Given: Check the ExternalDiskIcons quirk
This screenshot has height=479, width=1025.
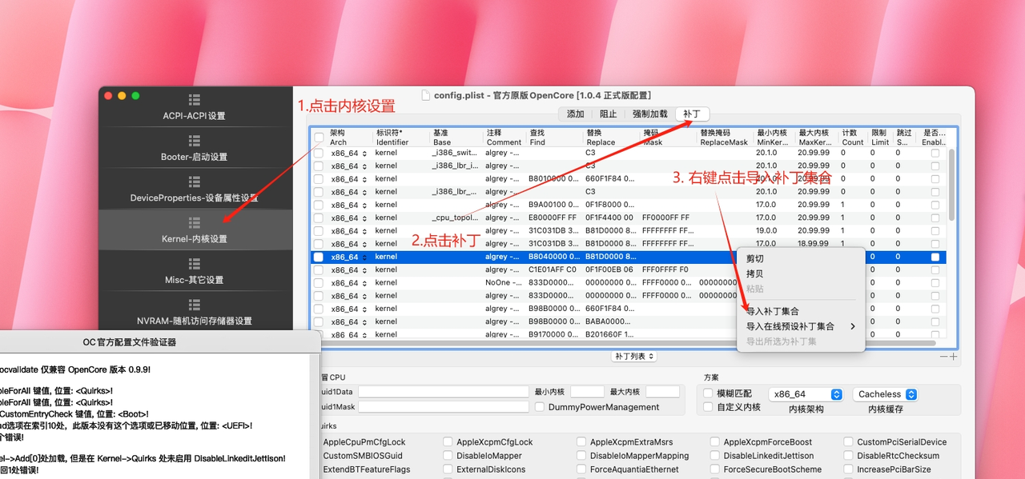Looking at the screenshot, I should tap(448, 469).
